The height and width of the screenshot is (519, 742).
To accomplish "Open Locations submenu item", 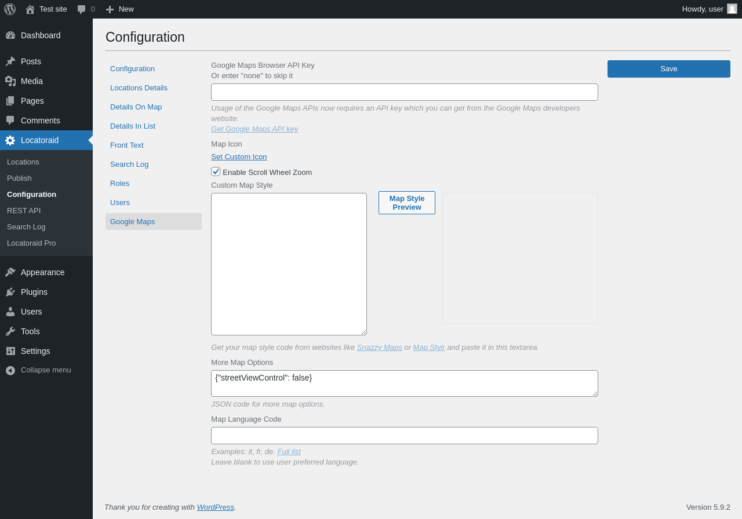I will click(x=23, y=162).
